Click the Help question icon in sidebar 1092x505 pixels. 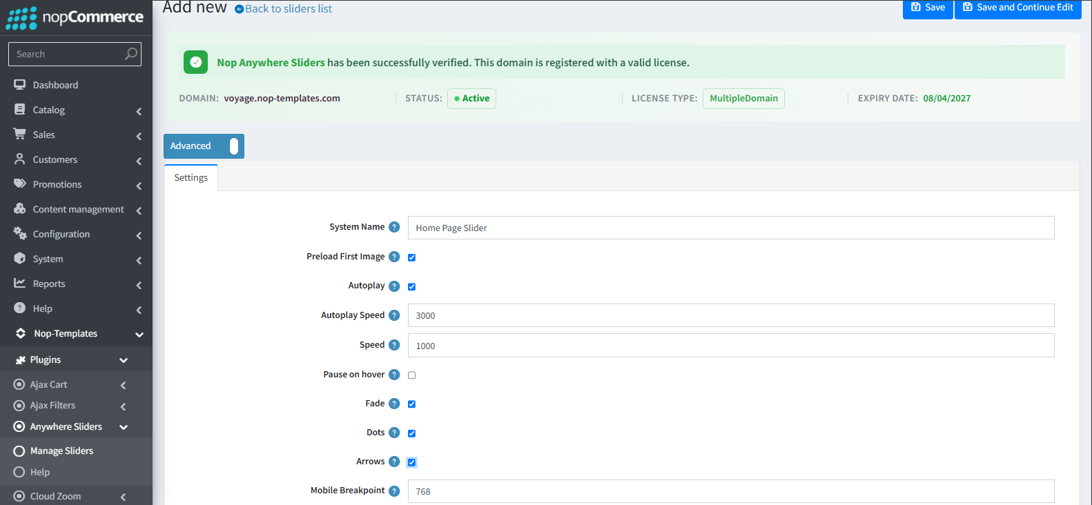point(20,308)
